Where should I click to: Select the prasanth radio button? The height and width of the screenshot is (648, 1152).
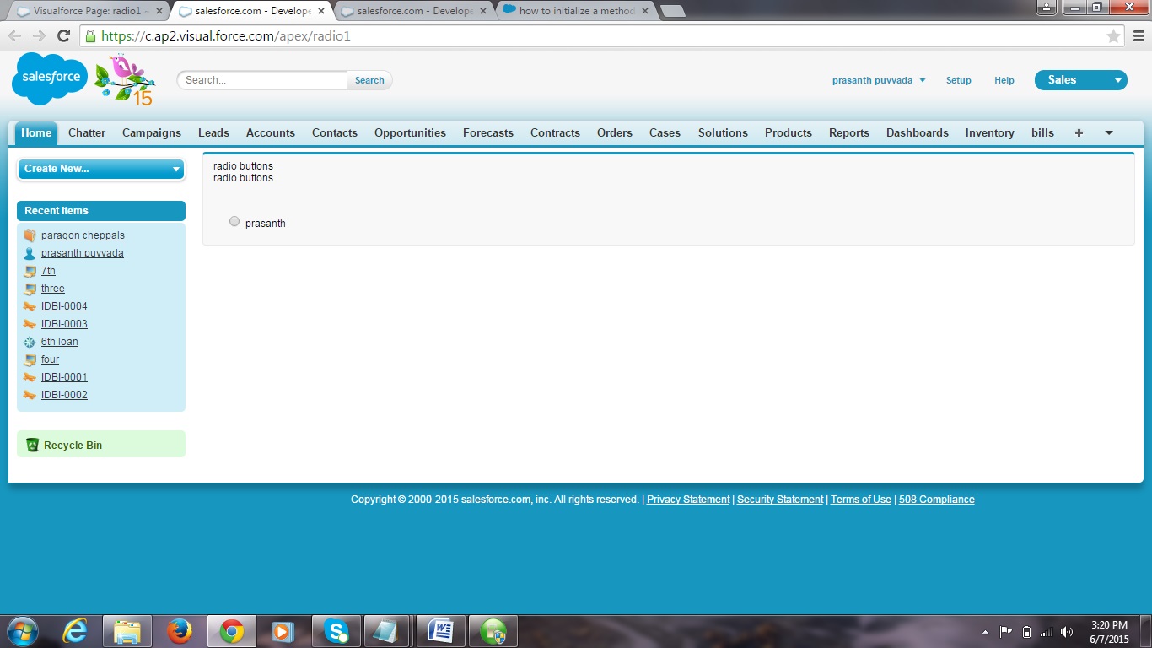[x=234, y=221]
